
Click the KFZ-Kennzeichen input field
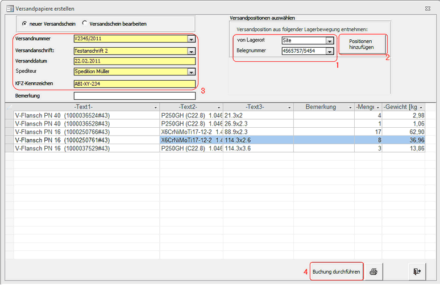(x=134, y=83)
